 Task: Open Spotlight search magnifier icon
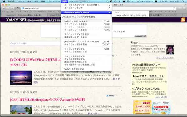pyautogui.click(x=183, y=2)
